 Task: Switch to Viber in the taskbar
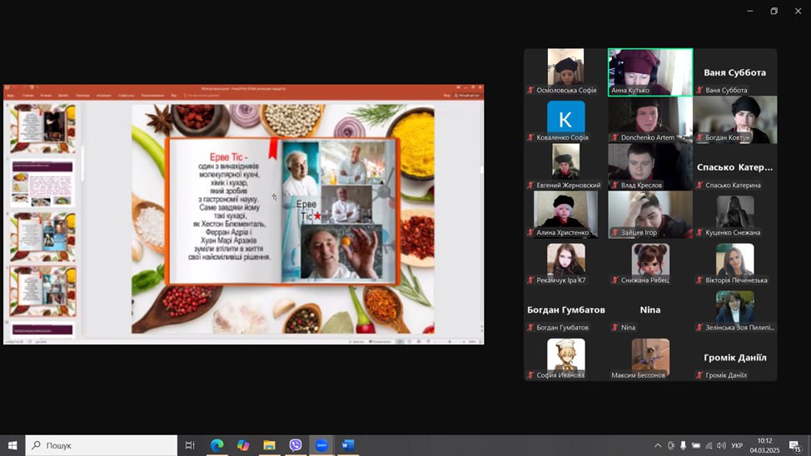click(296, 445)
